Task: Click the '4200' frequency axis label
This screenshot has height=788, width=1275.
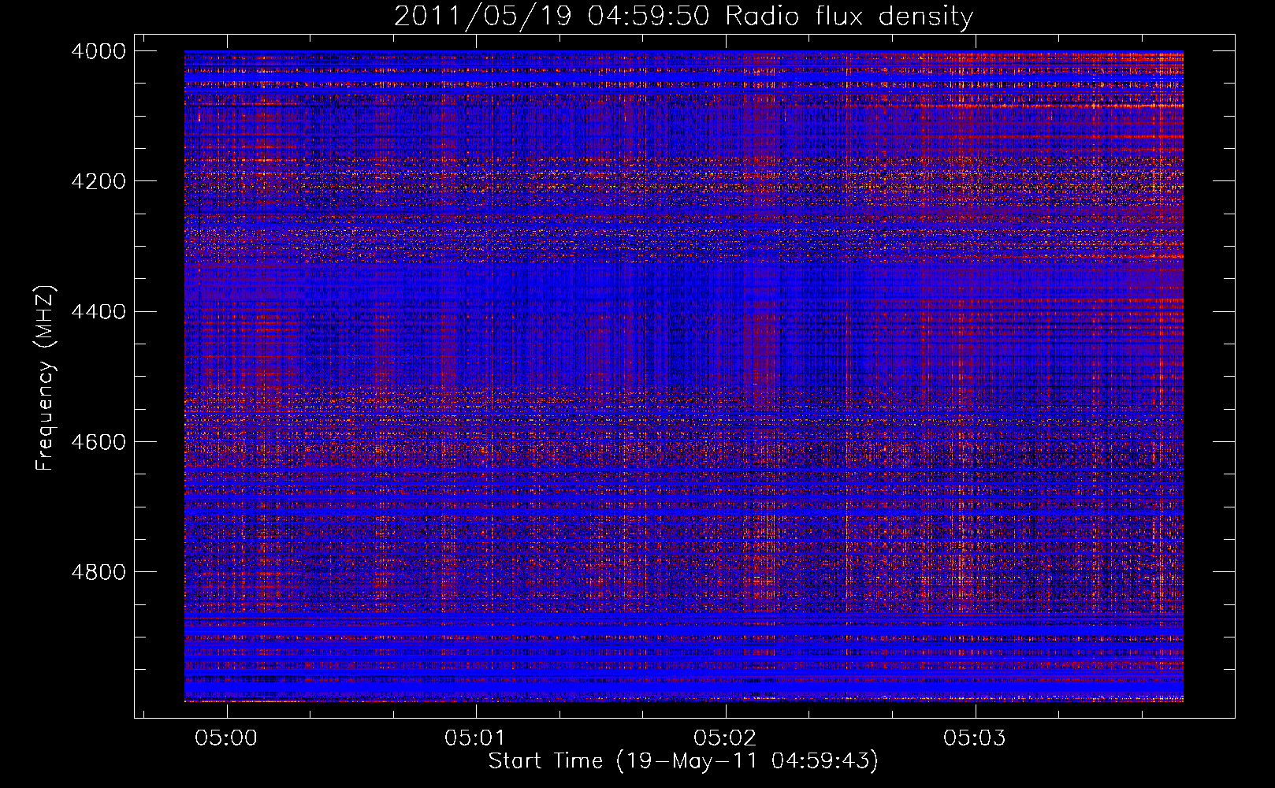Action: point(99,181)
